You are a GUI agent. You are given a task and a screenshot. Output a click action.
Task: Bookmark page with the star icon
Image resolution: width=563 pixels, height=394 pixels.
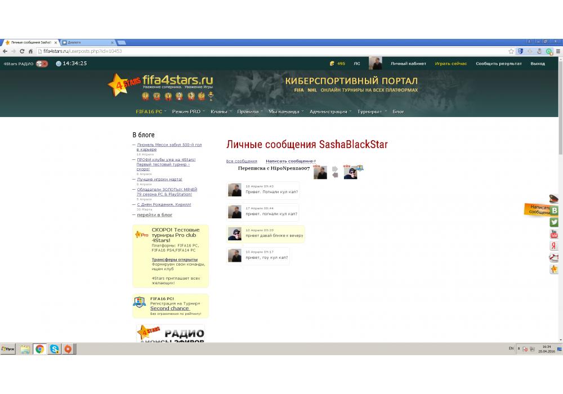click(511, 51)
